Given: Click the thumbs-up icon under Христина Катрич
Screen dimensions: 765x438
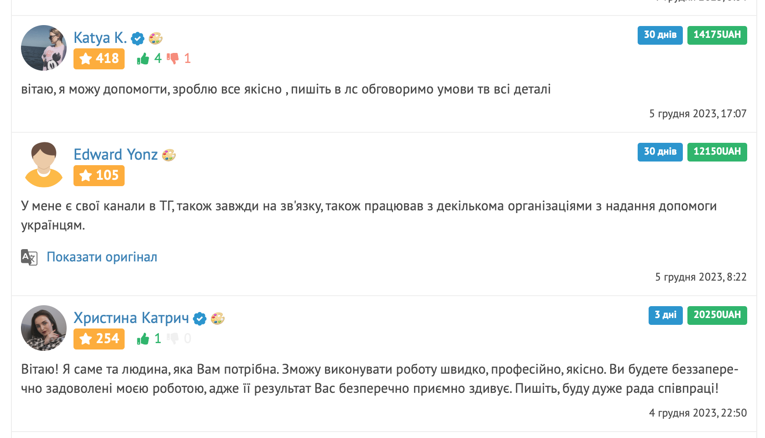Looking at the screenshot, I should [143, 339].
